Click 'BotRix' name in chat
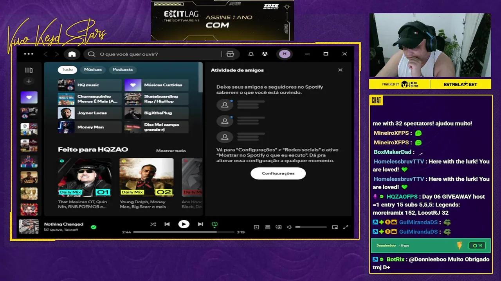The width and height of the screenshot is (501, 281). 395,259
